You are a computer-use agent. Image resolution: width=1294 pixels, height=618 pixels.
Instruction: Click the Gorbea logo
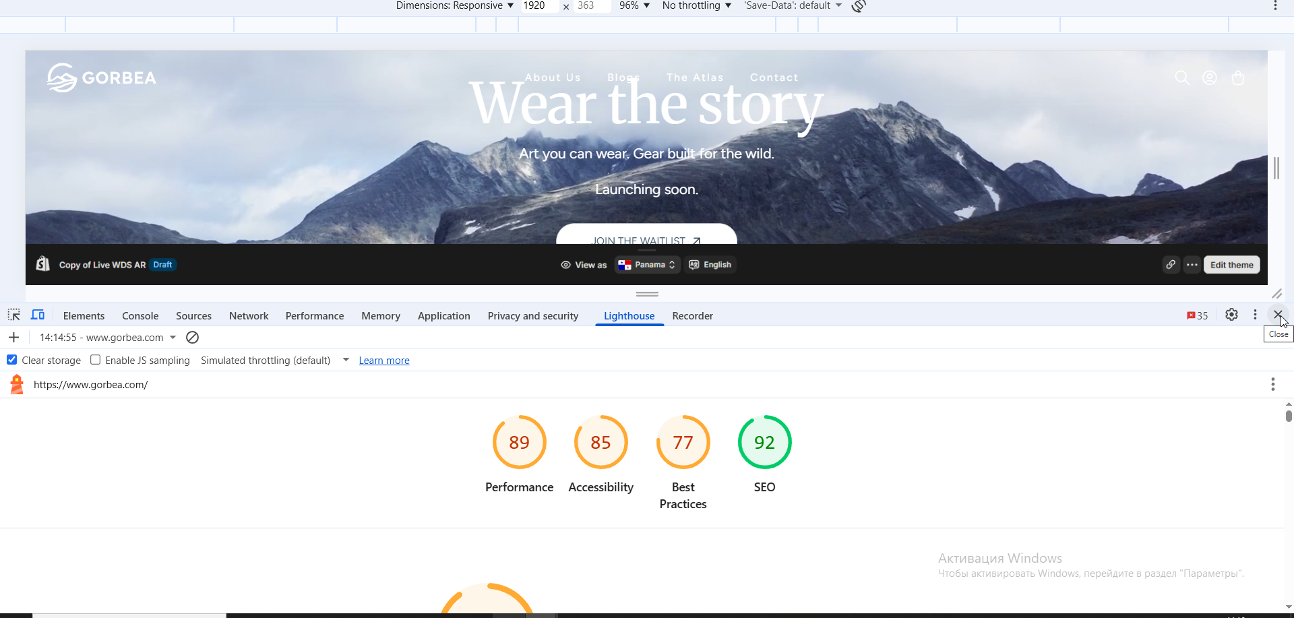pos(102,78)
